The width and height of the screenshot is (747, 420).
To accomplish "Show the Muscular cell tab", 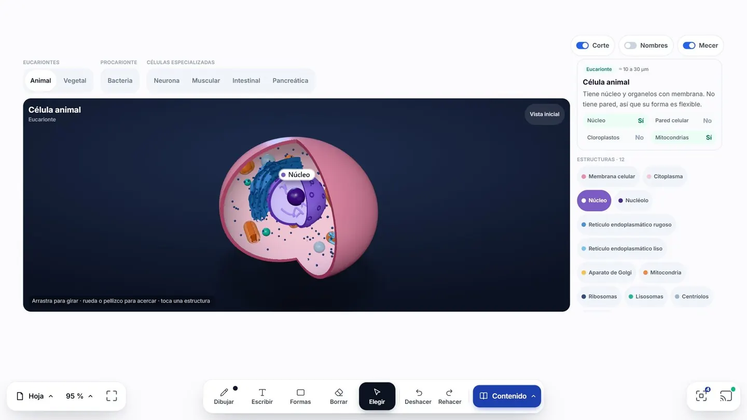I will (206, 80).
